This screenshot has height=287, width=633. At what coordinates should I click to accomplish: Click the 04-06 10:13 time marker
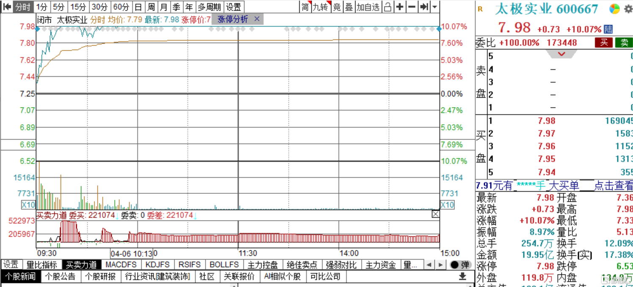point(132,254)
